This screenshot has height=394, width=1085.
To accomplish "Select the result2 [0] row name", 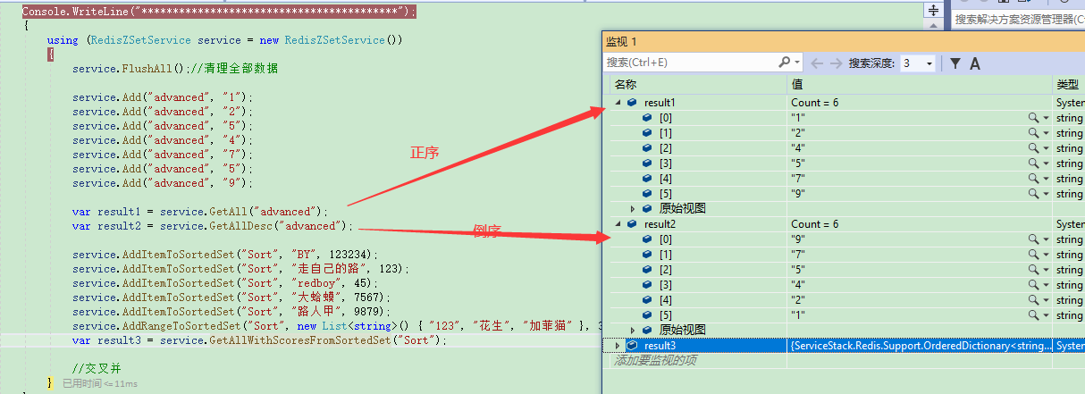I will [x=665, y=239].
